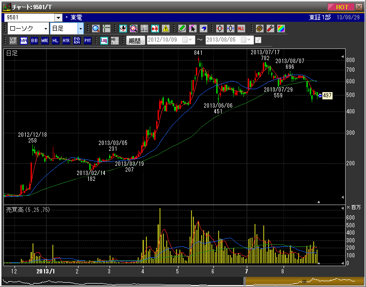Open the rainbow color settings icon
Image resolution: width=366 pixels, height=287 pixels.
pyautogui.click(x=281, y=29)
